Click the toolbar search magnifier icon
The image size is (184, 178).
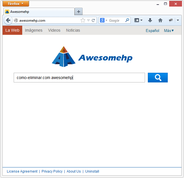(x=127, y=20)
